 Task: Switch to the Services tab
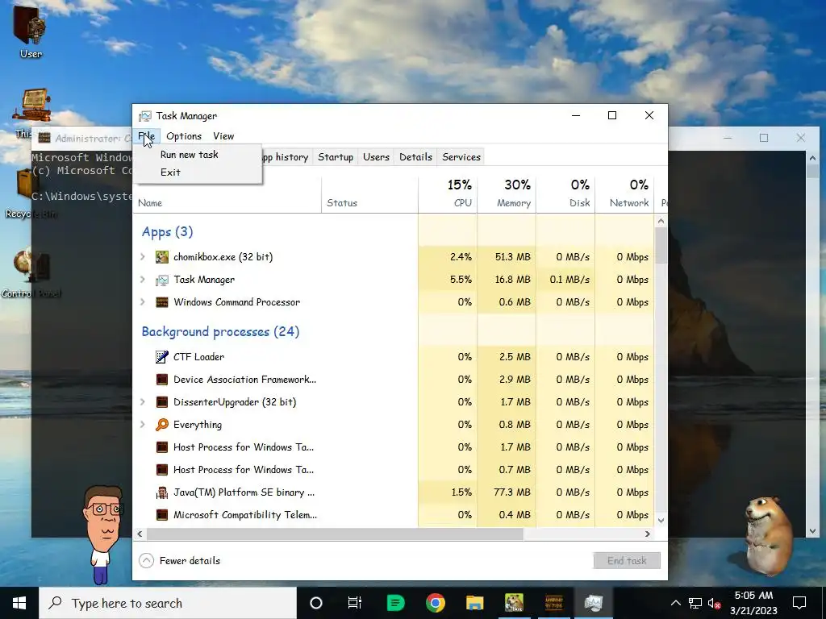tap(461, 157)
